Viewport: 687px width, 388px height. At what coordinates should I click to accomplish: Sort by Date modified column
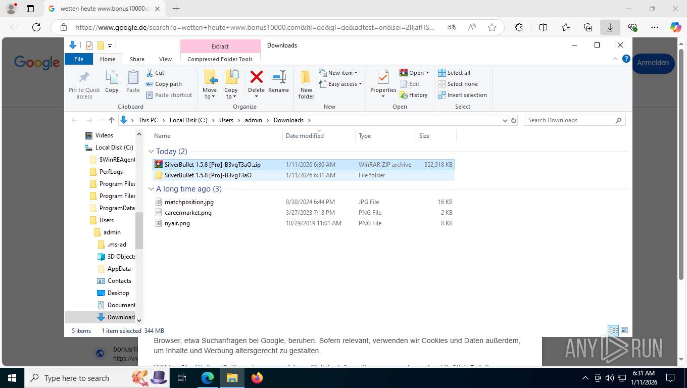[x=319, y=136]
